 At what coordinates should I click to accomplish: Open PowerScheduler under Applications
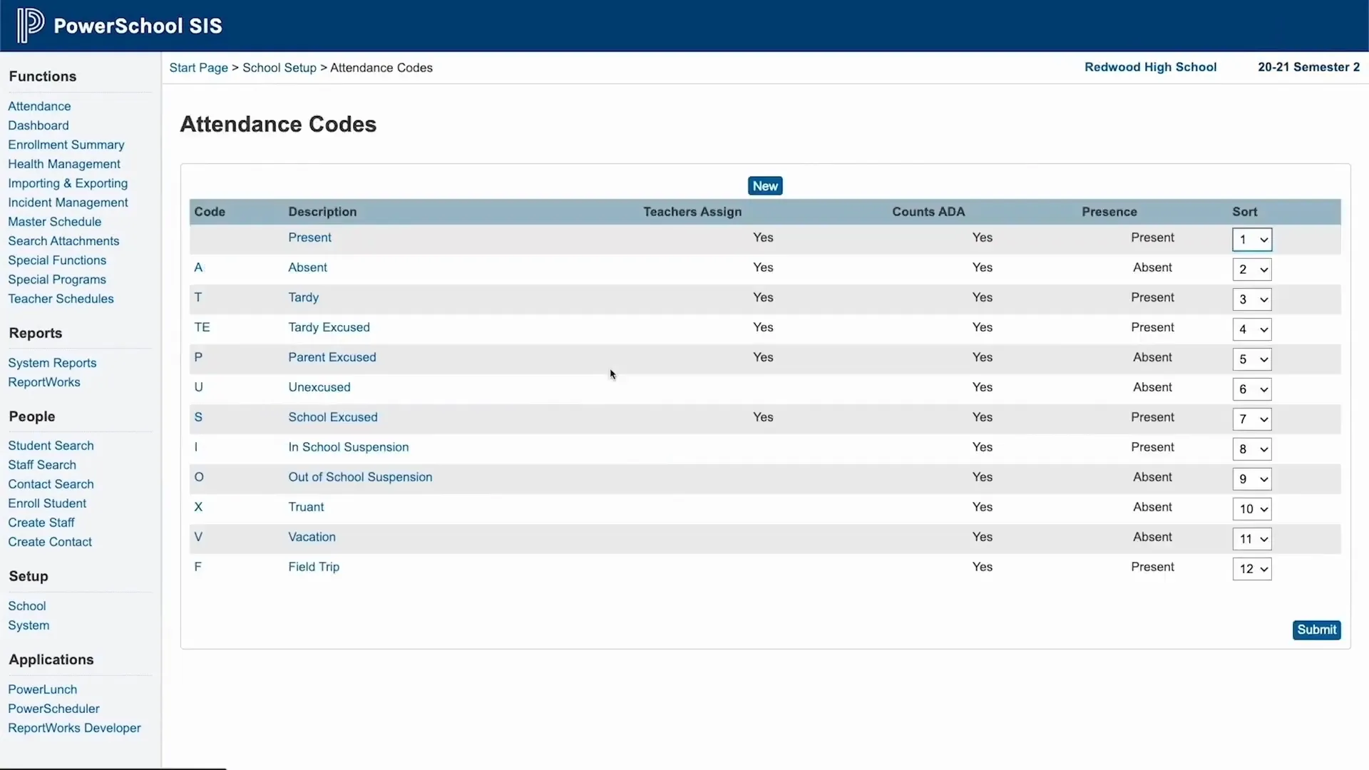(53, 708)
